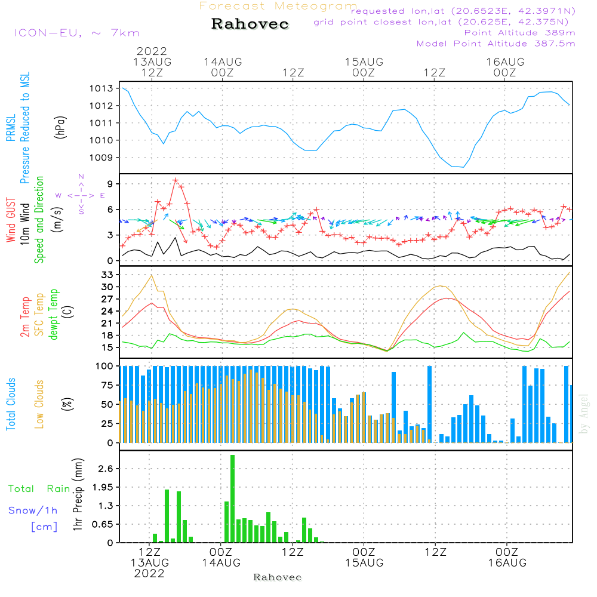597x597 pixels.
Task: Click the '1hr Precip (mm)' axis label
Action: click(77, 494)
